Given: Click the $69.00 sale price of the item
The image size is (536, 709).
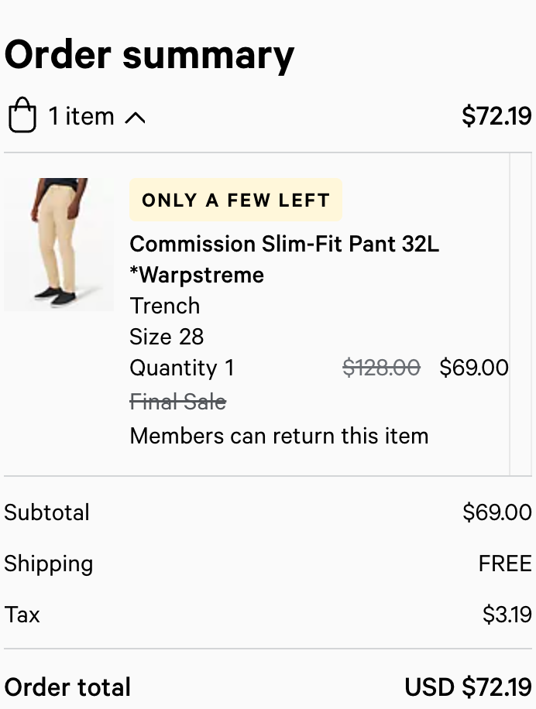Looking at the screenshot, I should click(x=474, y=368).
